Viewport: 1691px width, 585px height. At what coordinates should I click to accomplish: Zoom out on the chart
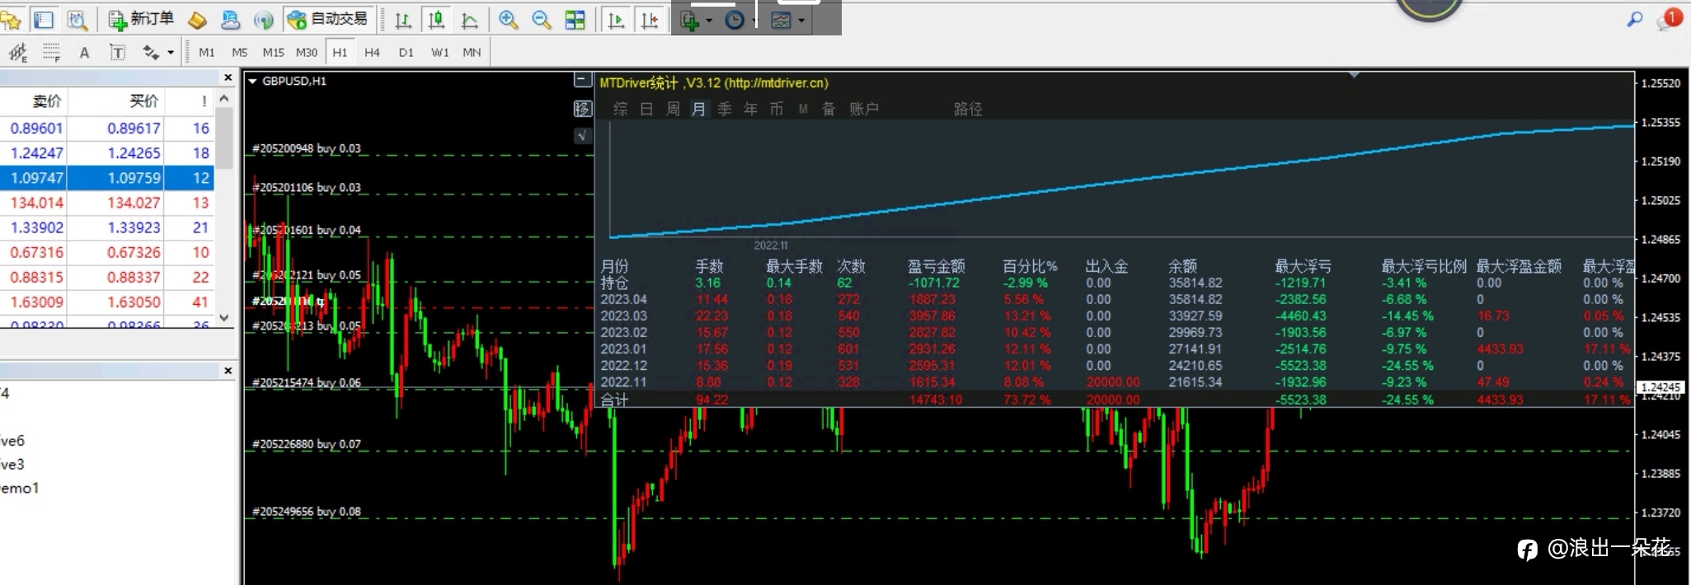click(x=542, y=20)
